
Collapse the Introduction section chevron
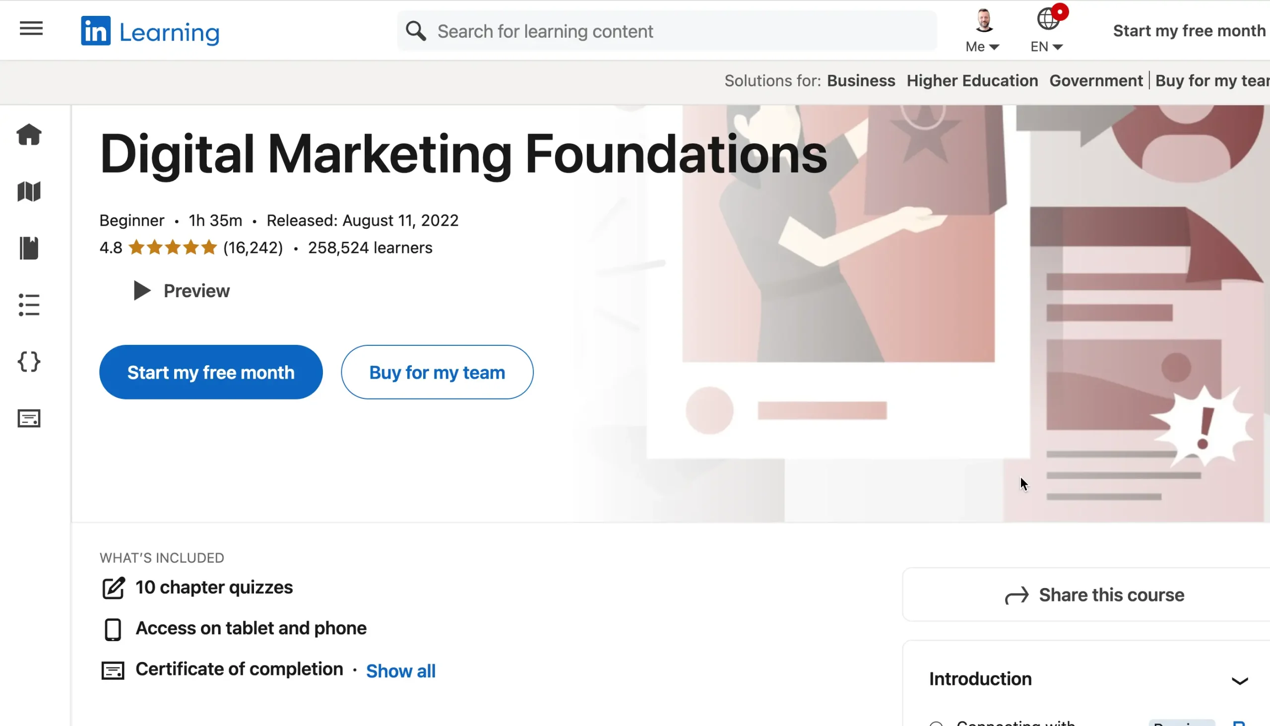pos(1239,681)
